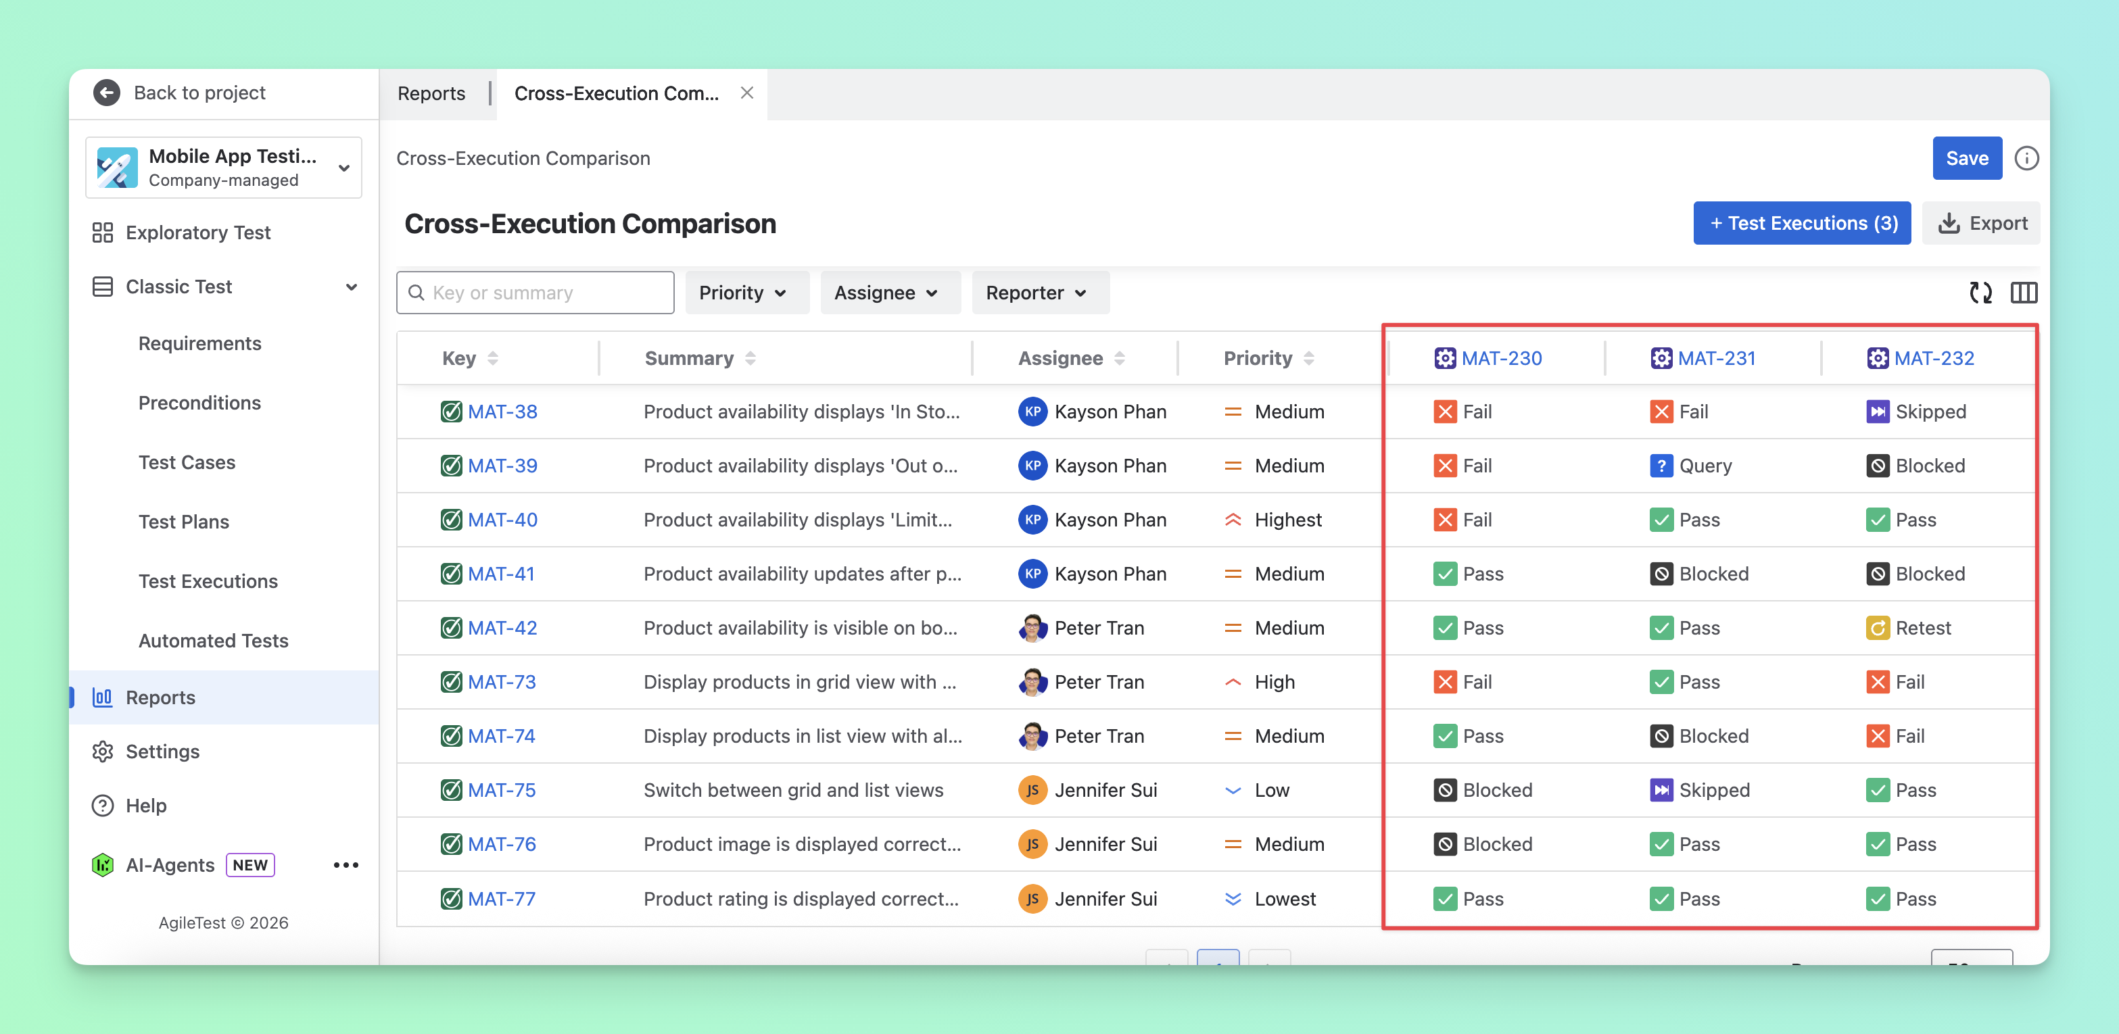Open the Help question mark icon

point(102,806)
